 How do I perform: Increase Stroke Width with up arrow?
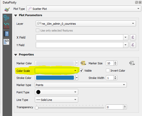(115, 77)
